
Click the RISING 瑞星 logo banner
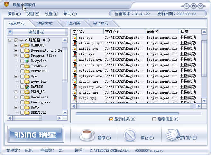[36, 134]
